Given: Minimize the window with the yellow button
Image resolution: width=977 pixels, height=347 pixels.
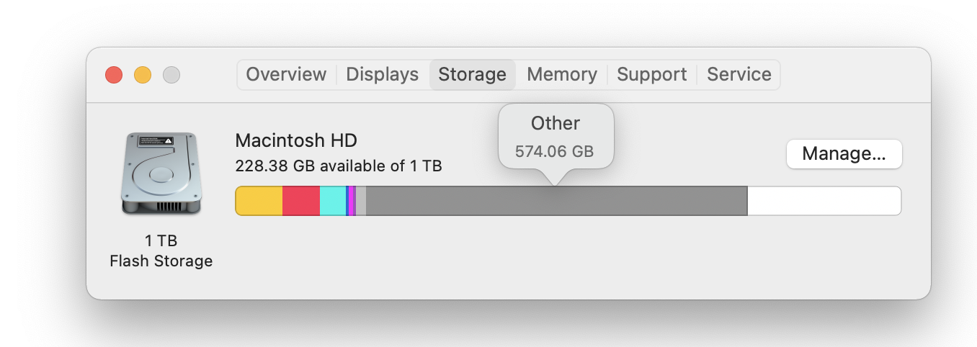Looking at the screenshot, I should pyautogui.click(x=143, y=75).
